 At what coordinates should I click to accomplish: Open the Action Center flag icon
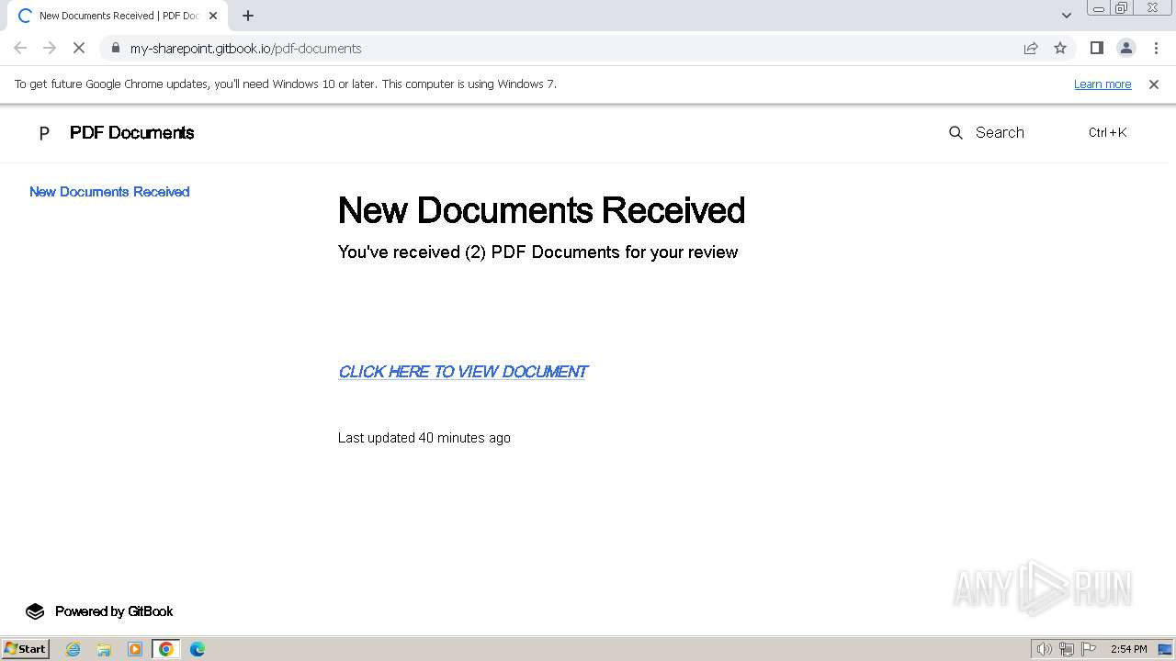click(x=1089, y=649)
